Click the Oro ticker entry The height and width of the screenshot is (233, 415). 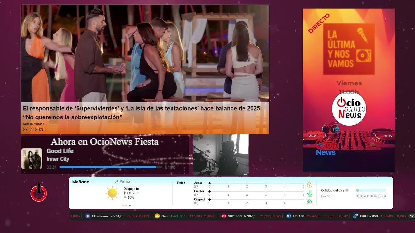coord(184,216)
